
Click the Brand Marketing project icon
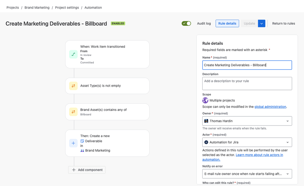coord(82,150)
